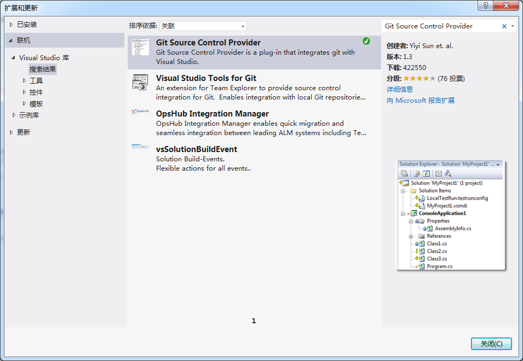Click the 关闭(C) button
Screen dimensions: 523x361
[x=491, y=344]
